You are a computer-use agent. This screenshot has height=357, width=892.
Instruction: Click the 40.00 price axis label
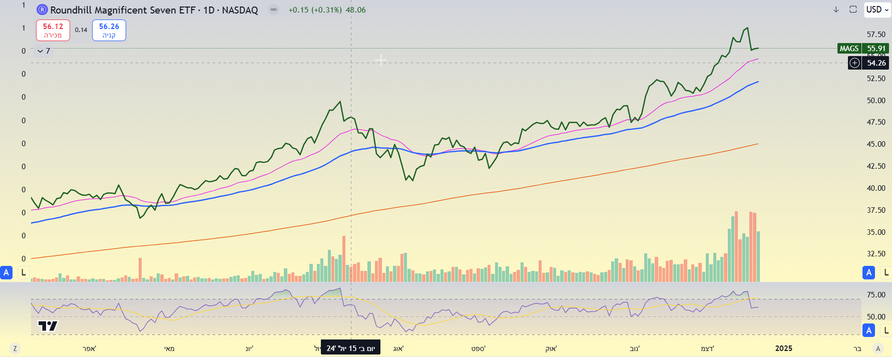(x=876, y=188)
